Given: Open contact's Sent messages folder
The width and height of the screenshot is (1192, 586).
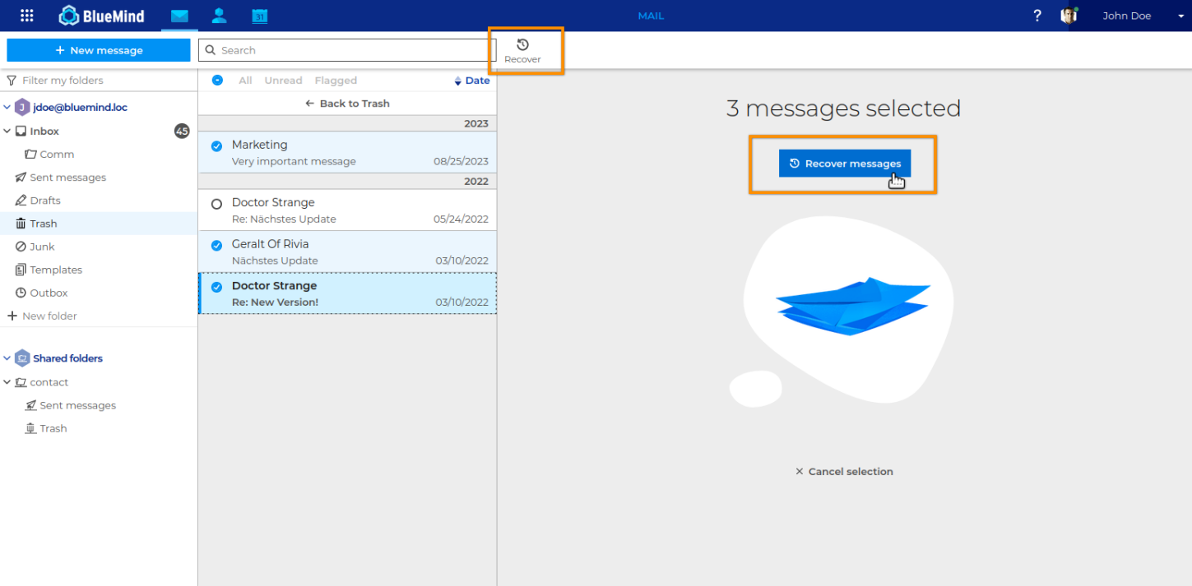Looking at the screenshot, I should point(77,405).
